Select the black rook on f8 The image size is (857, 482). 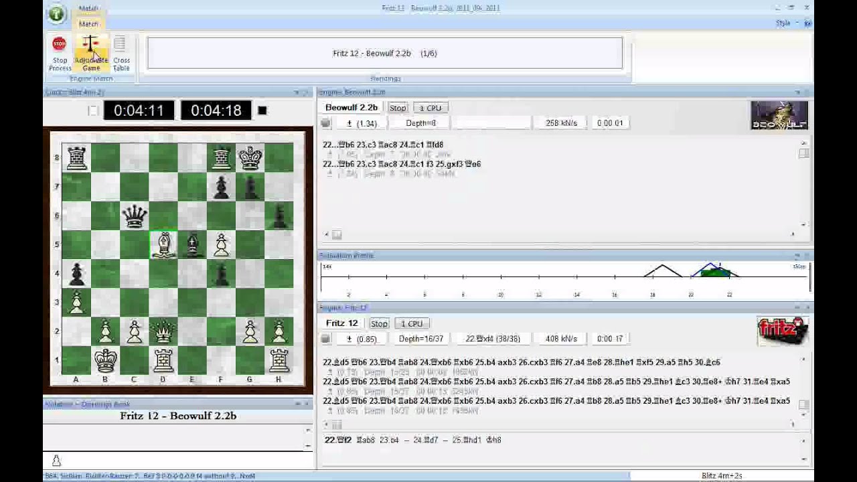pyautogui.click(x=222, y=158)
